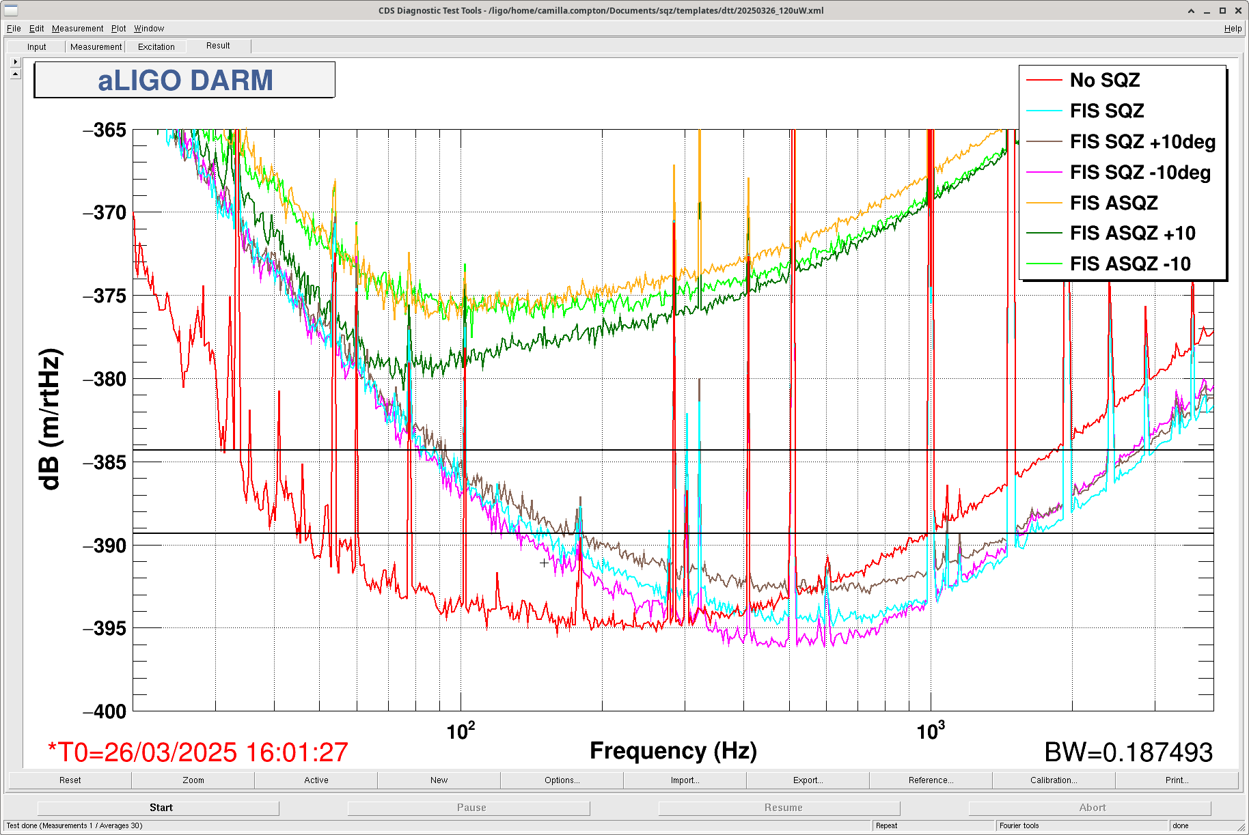Viewport: 1249px width, 835px height.
Task: Click the FIS SQZ -10deg legend entry
Action: [1140, 172]
